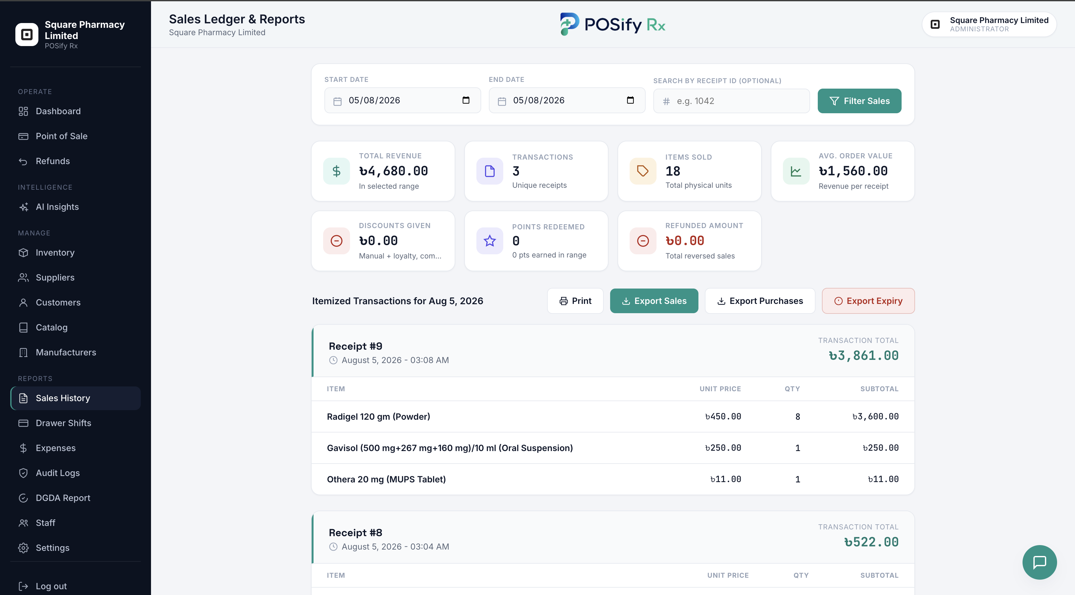
Task: Click the Customers person icon
Action: click(23, 303)
